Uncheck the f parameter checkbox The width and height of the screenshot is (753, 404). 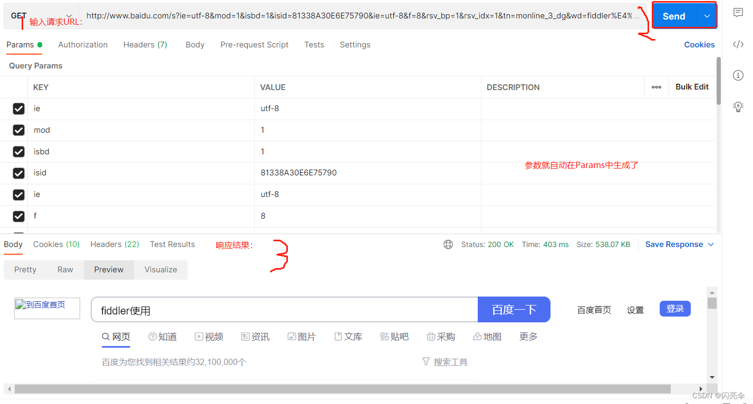pyautogui.click(x=18, y=216)
